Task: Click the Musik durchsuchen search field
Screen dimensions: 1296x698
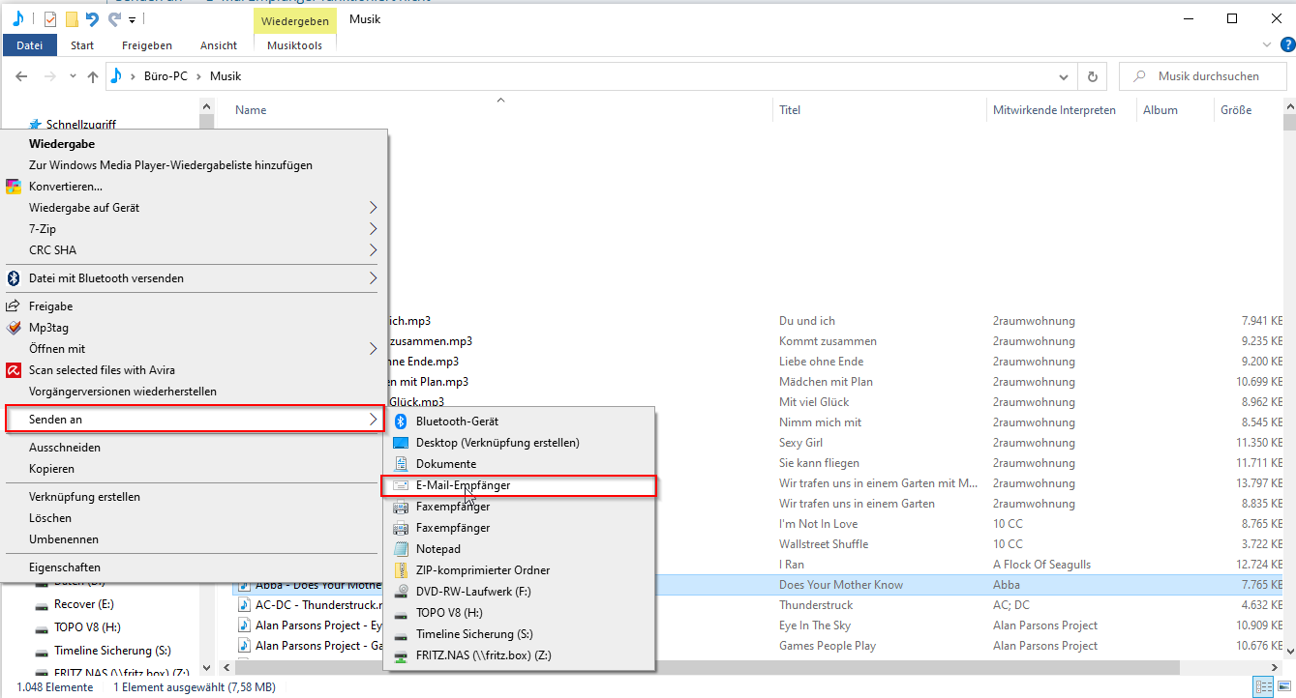Action: 1201,76
